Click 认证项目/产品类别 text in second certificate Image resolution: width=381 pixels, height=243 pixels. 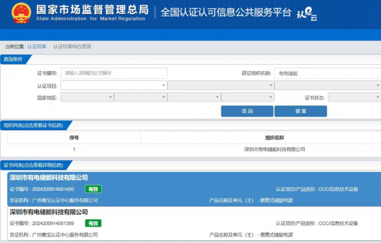tap(317, 223)
